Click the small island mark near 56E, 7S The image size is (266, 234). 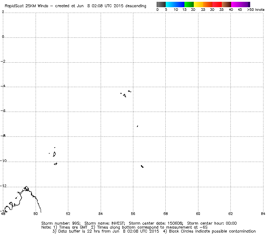tap(137, 126)
